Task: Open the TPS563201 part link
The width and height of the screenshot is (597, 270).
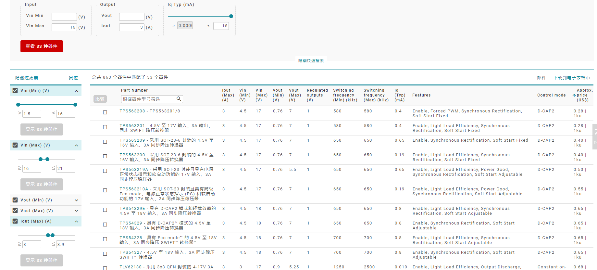Action: click(x=132, y=126)
